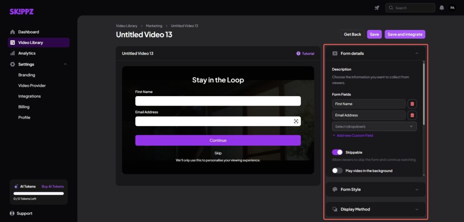This screenshot has width=464, height=222.
Task: Open the Select (dropdown) field type menu
Action: [374, 126]
